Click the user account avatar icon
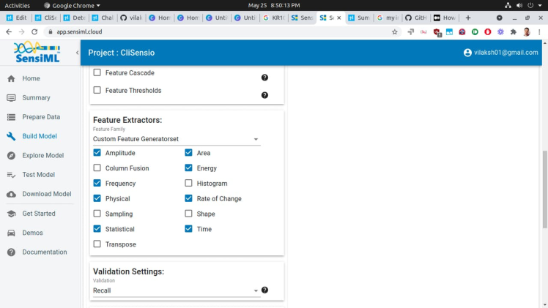 467,53
